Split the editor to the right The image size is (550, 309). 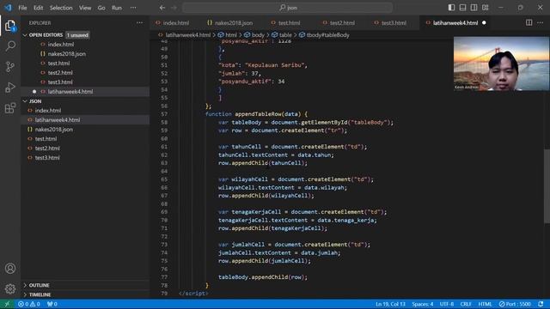529,22
